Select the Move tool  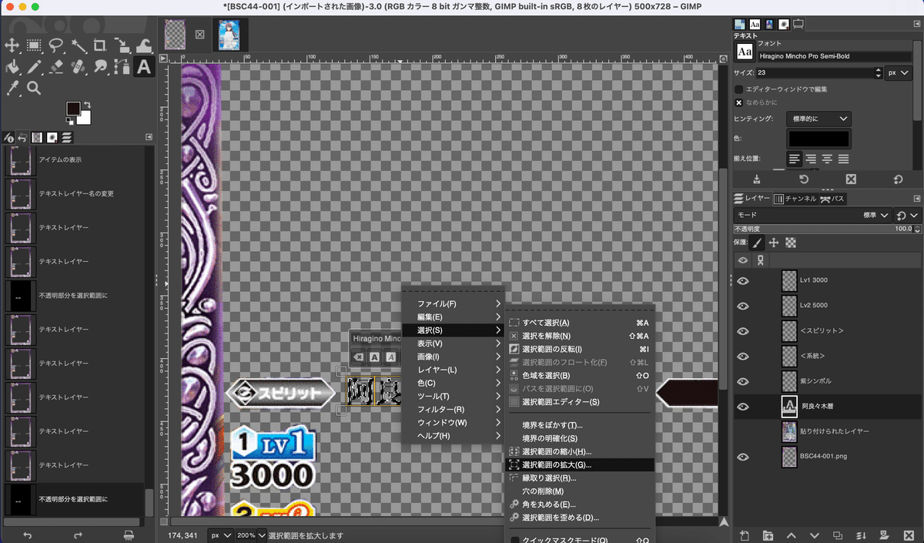pos(12,45)
